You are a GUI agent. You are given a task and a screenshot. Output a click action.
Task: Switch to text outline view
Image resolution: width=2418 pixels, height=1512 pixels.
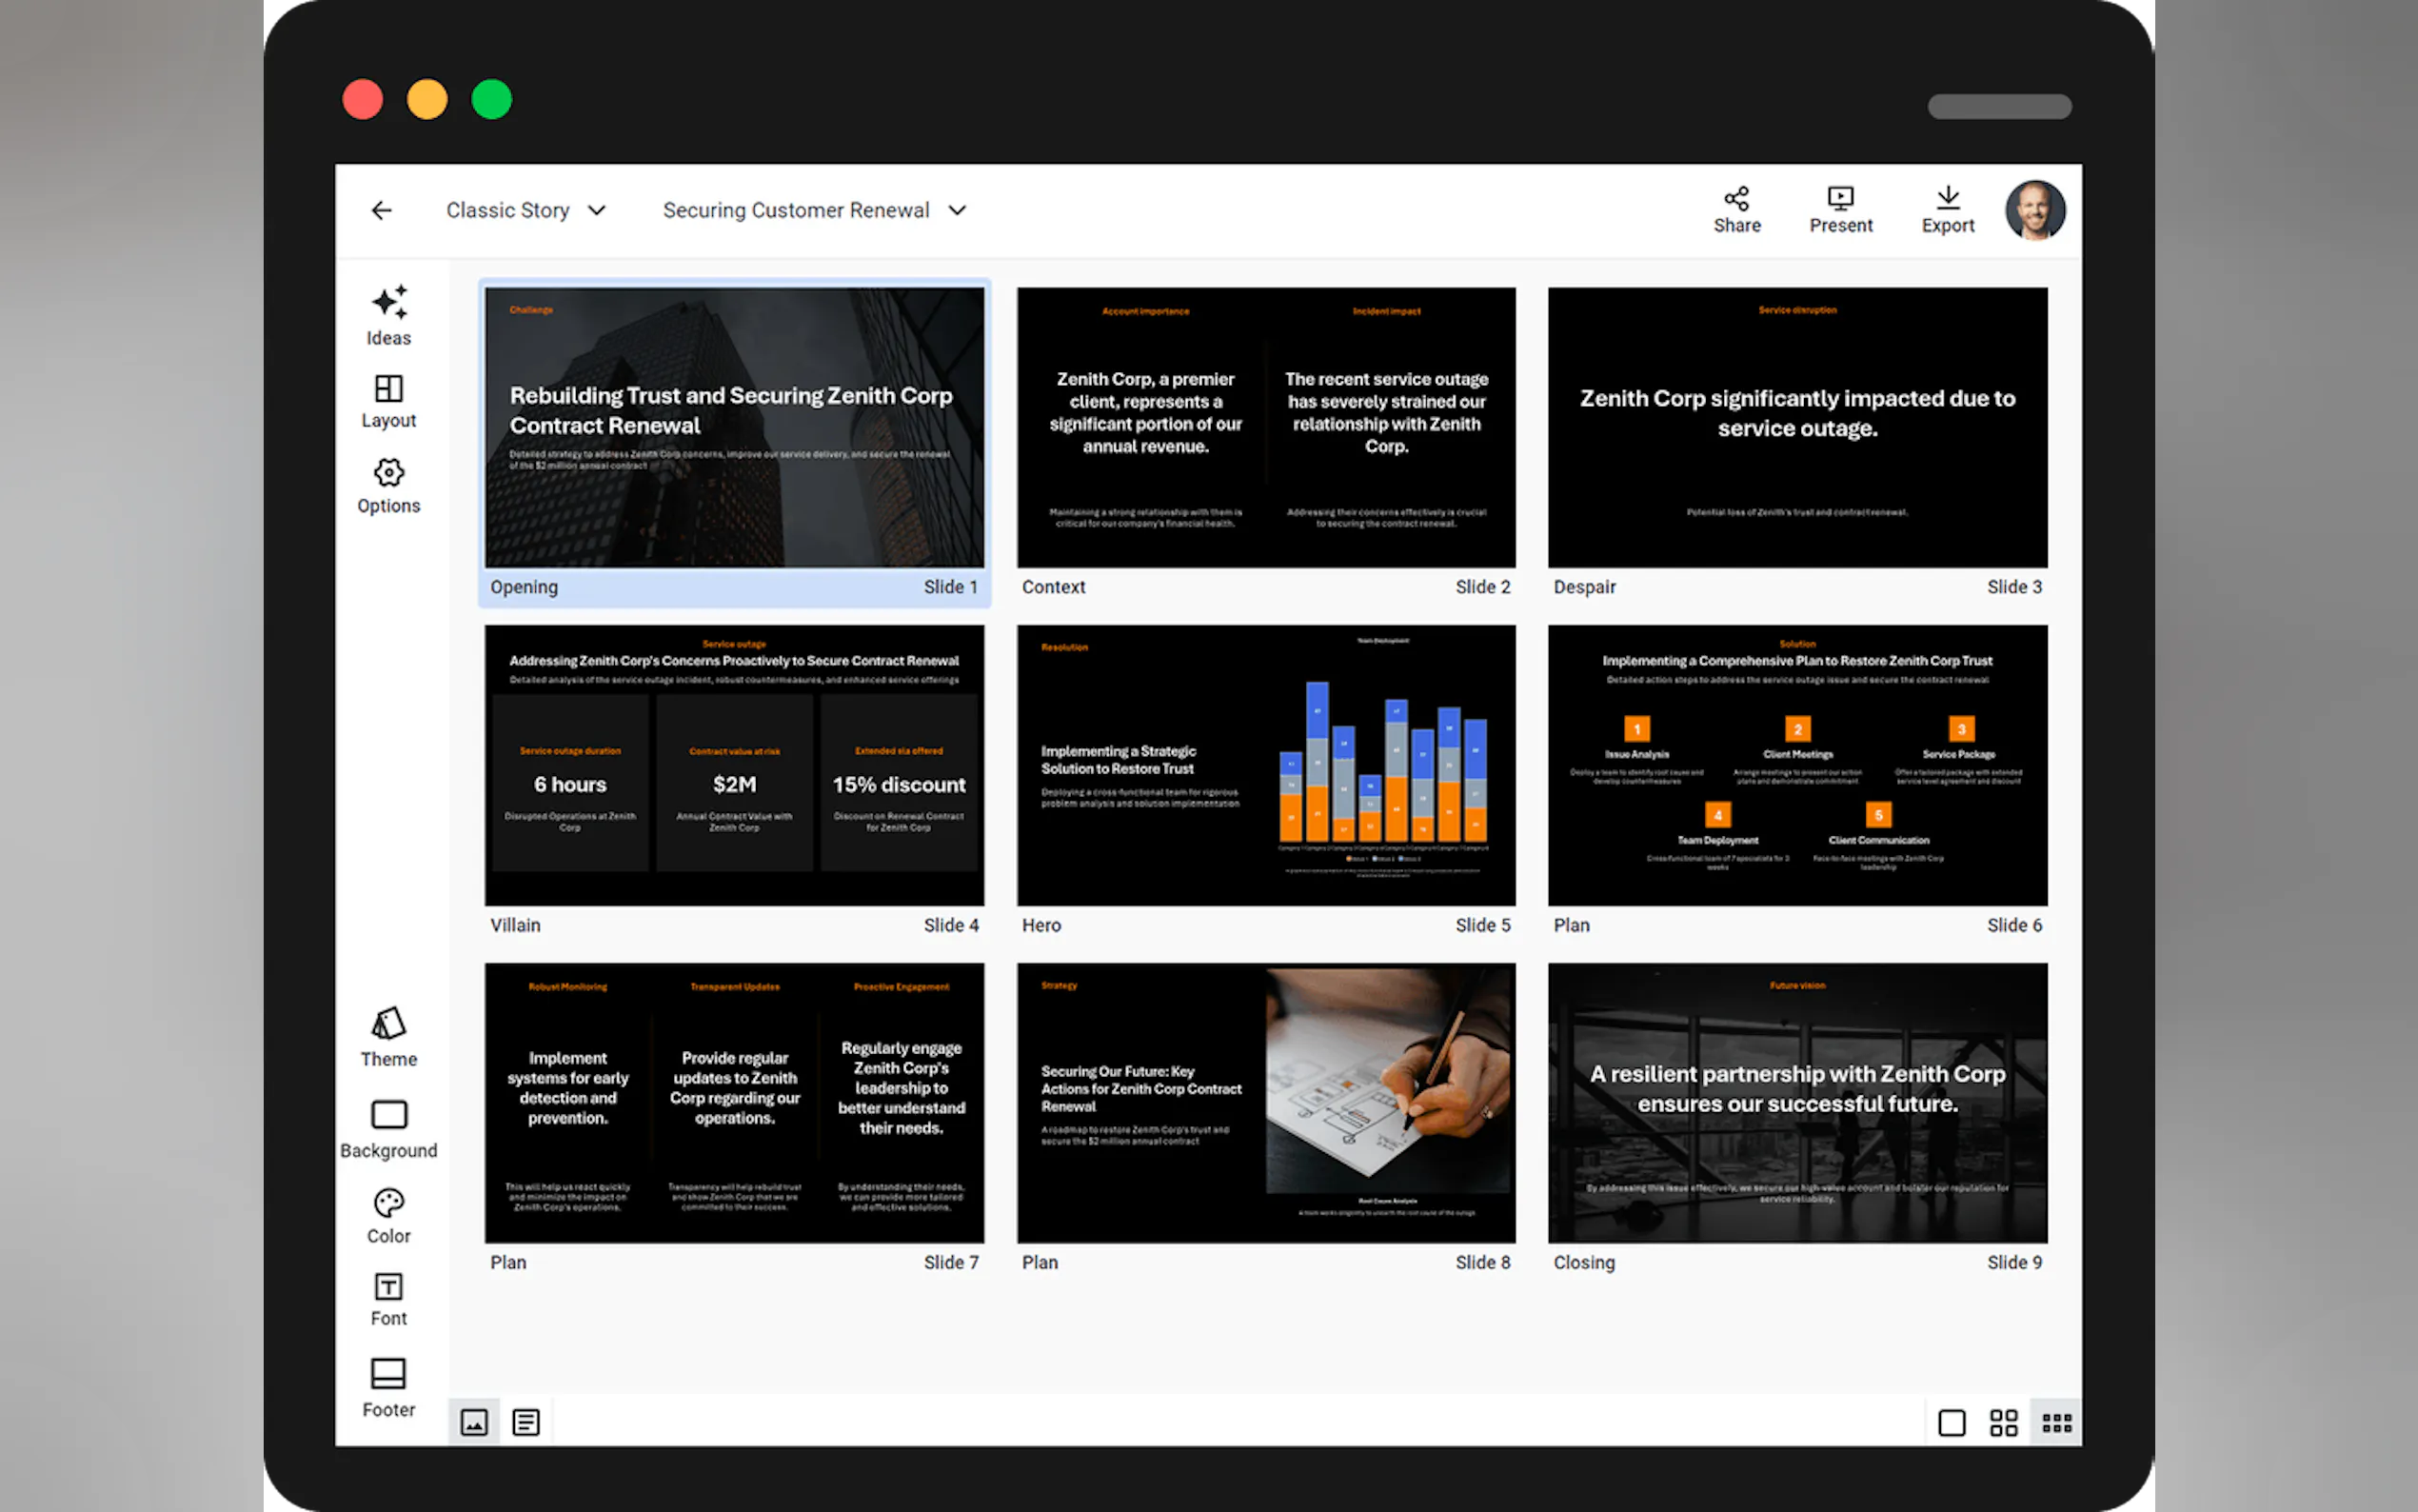point(525,1422)
